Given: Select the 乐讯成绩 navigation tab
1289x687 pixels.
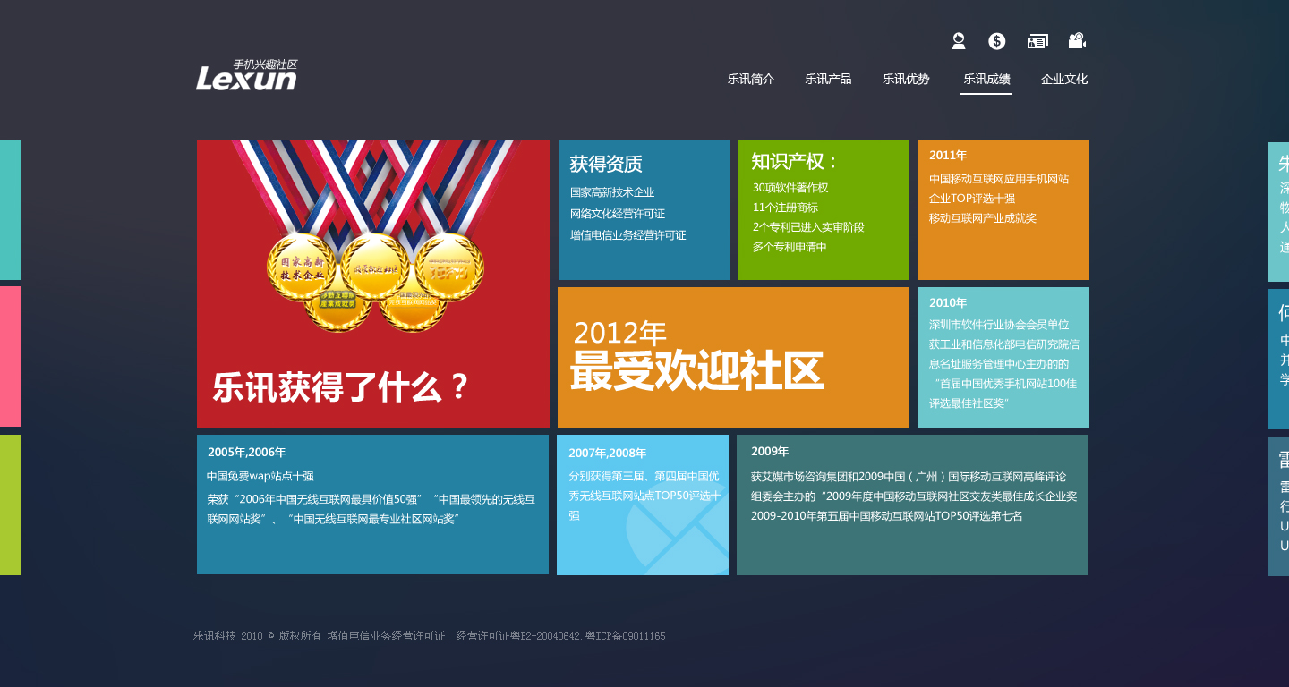Looking at the screenshot, I should [x=986, y=79].
